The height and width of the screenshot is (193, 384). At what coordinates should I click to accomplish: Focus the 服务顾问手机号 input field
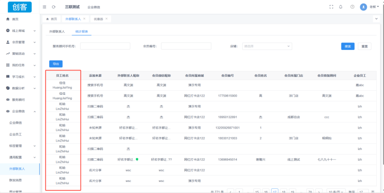tap(104, 46)
